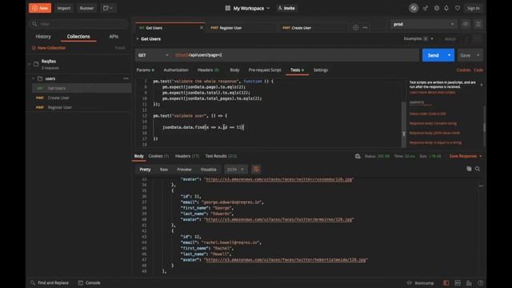Viewport: 512px width, 288px height.
Task: Click New Collection link
Action: 49,48
